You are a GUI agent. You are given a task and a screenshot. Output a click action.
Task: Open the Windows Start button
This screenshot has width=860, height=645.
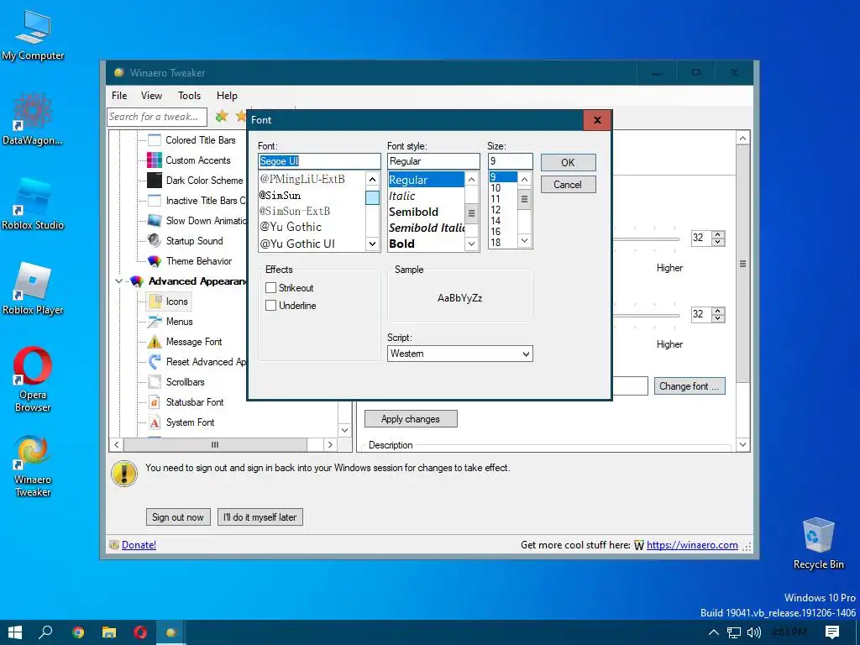(15, 632)
